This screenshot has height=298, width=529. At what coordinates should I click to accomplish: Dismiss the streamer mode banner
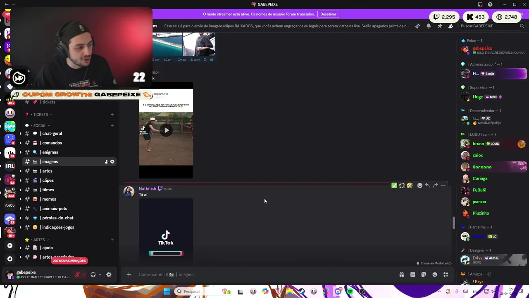(x=522, y=14)
